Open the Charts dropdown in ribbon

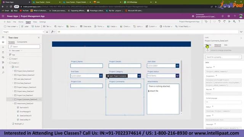tap(125, 26)
